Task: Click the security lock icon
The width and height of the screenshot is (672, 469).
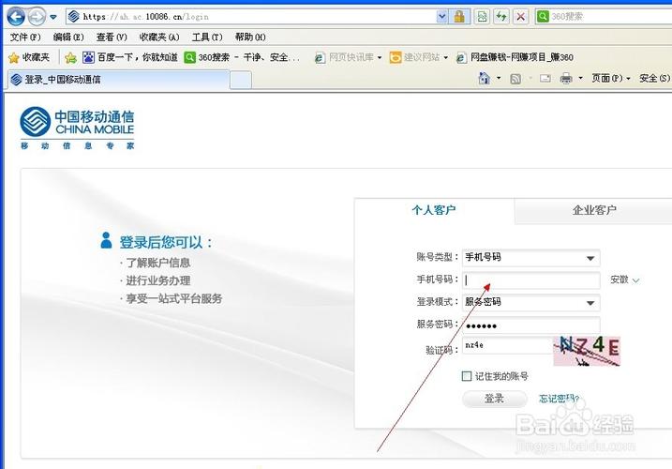Action: [459, 17]
